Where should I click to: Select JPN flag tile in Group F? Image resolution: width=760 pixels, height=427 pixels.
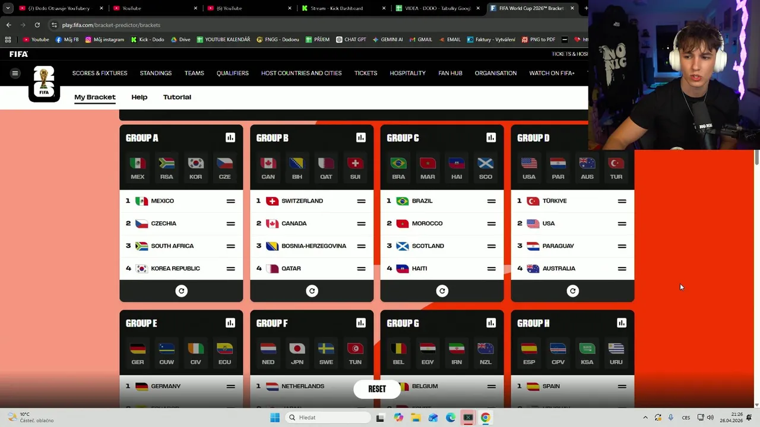click(297, 354)
